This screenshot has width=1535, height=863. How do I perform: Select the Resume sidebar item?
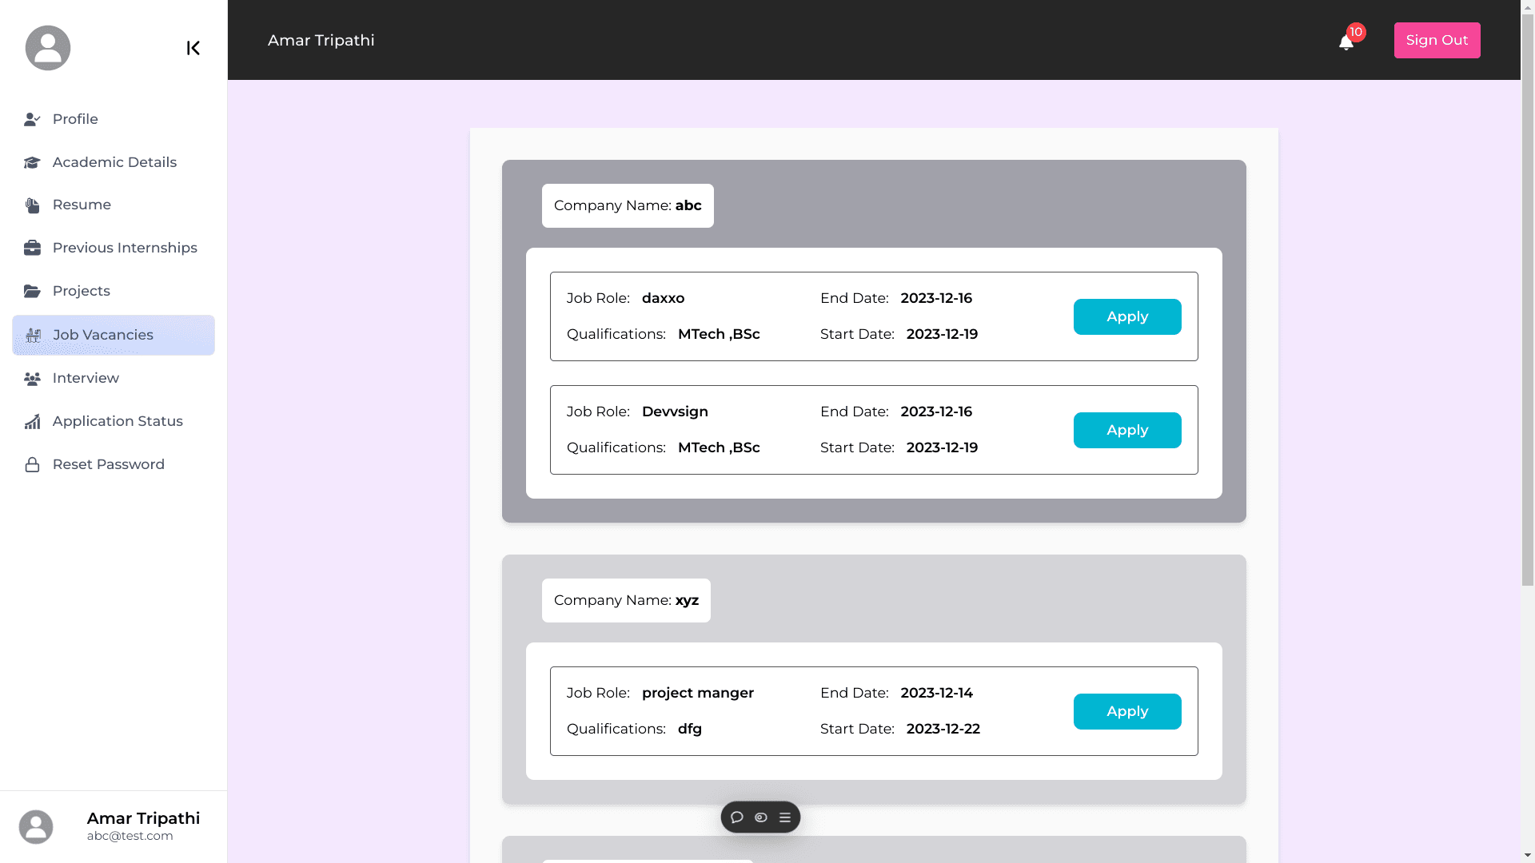coord(82,205)
